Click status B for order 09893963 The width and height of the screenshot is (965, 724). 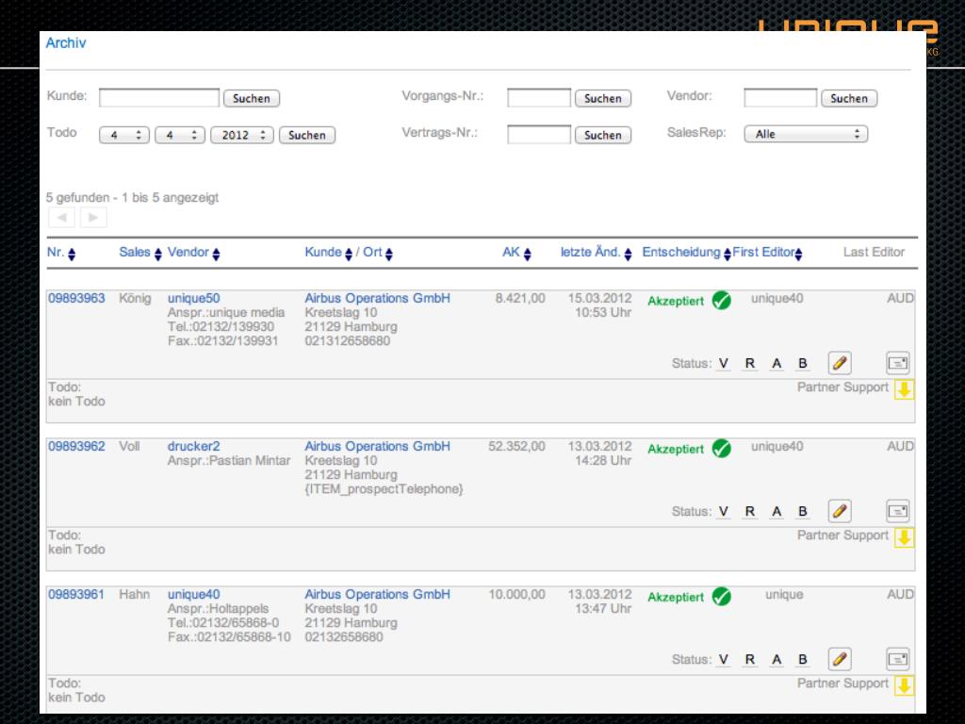(803, 363)
